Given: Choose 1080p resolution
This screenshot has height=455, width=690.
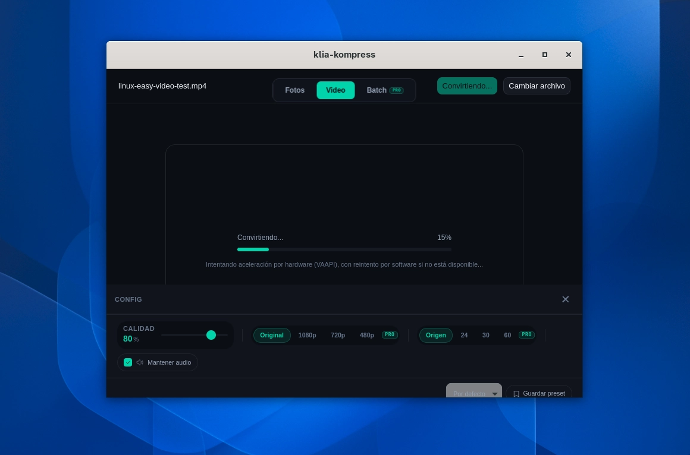Looking at the screenshot, I should (x=307, y=335).
